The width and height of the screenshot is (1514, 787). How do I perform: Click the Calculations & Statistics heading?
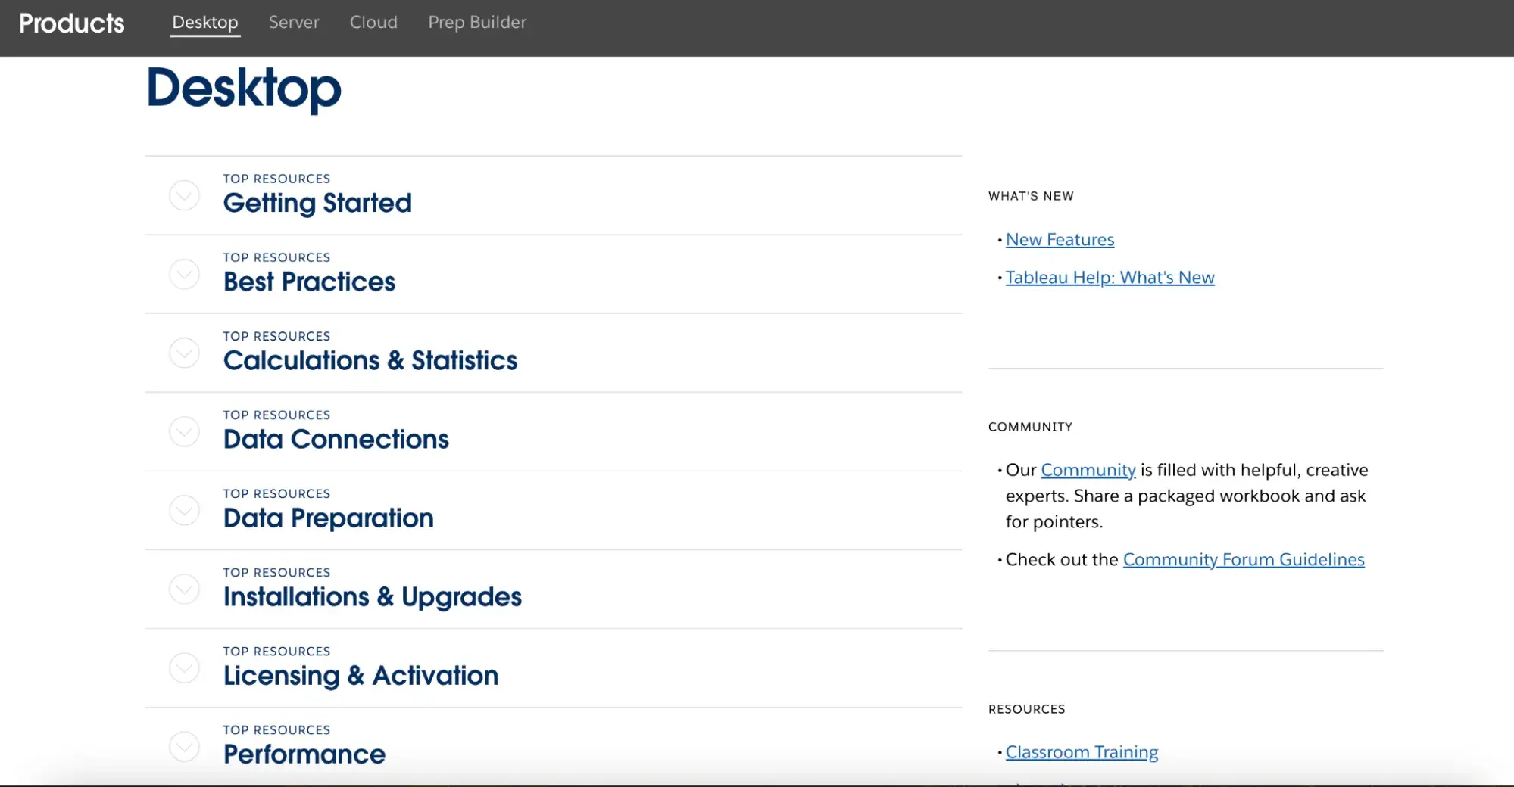coord(370,360)
